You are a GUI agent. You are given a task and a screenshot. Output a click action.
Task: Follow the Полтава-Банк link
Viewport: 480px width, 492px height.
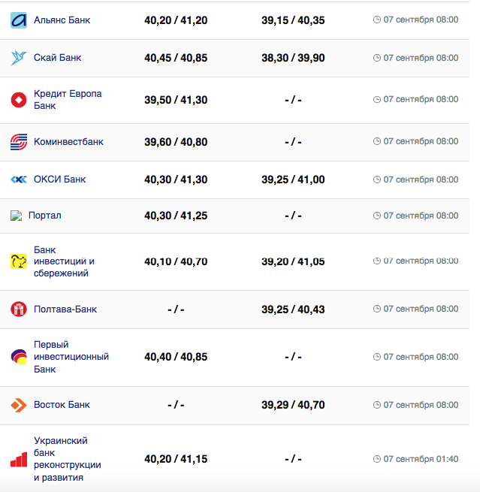pyautogui.click(x=65, y=309)
